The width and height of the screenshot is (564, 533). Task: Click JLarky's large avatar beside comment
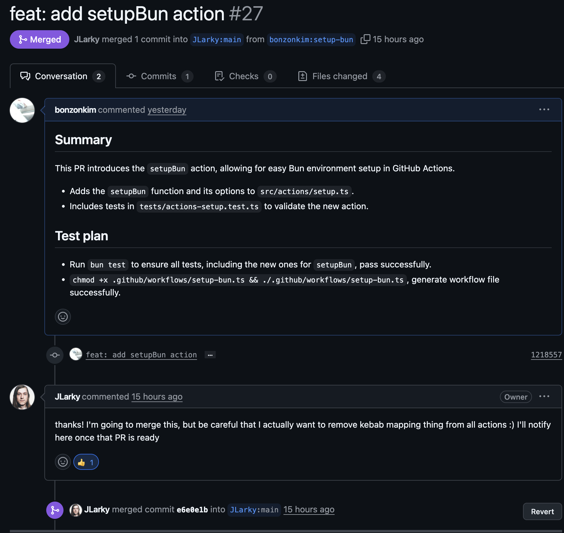[22, 397]
